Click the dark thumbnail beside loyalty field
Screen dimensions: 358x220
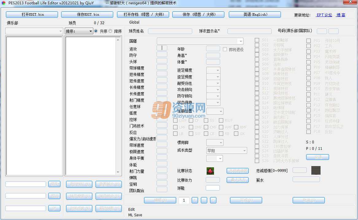tap(316, 170)
